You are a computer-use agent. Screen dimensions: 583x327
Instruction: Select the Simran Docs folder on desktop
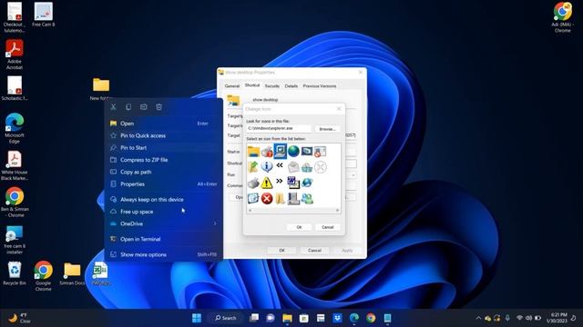pyautogui.click(x=72, y=273)
